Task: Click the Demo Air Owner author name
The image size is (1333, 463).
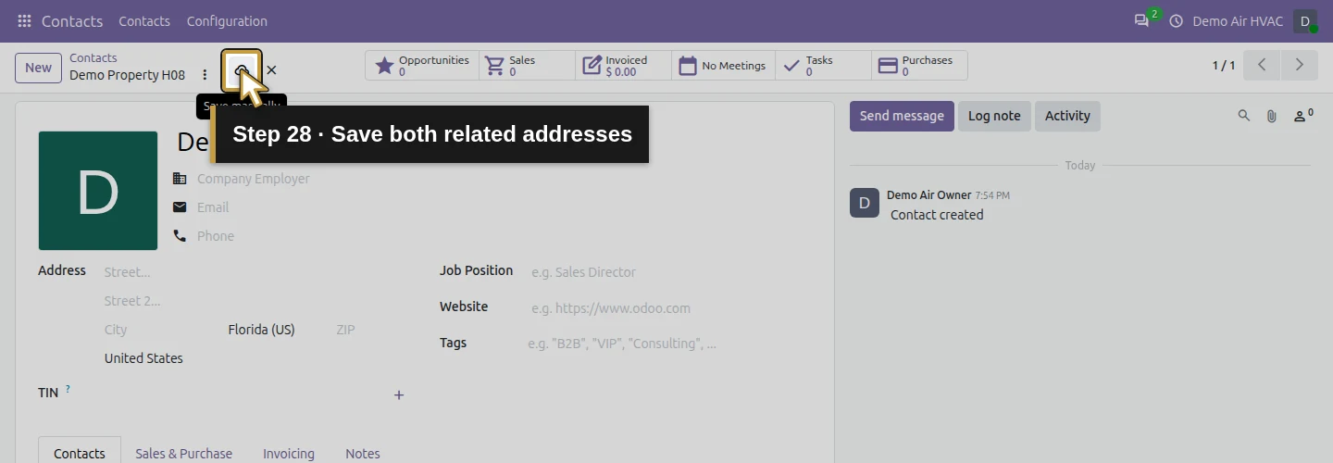Action: (x=928, y=195)
